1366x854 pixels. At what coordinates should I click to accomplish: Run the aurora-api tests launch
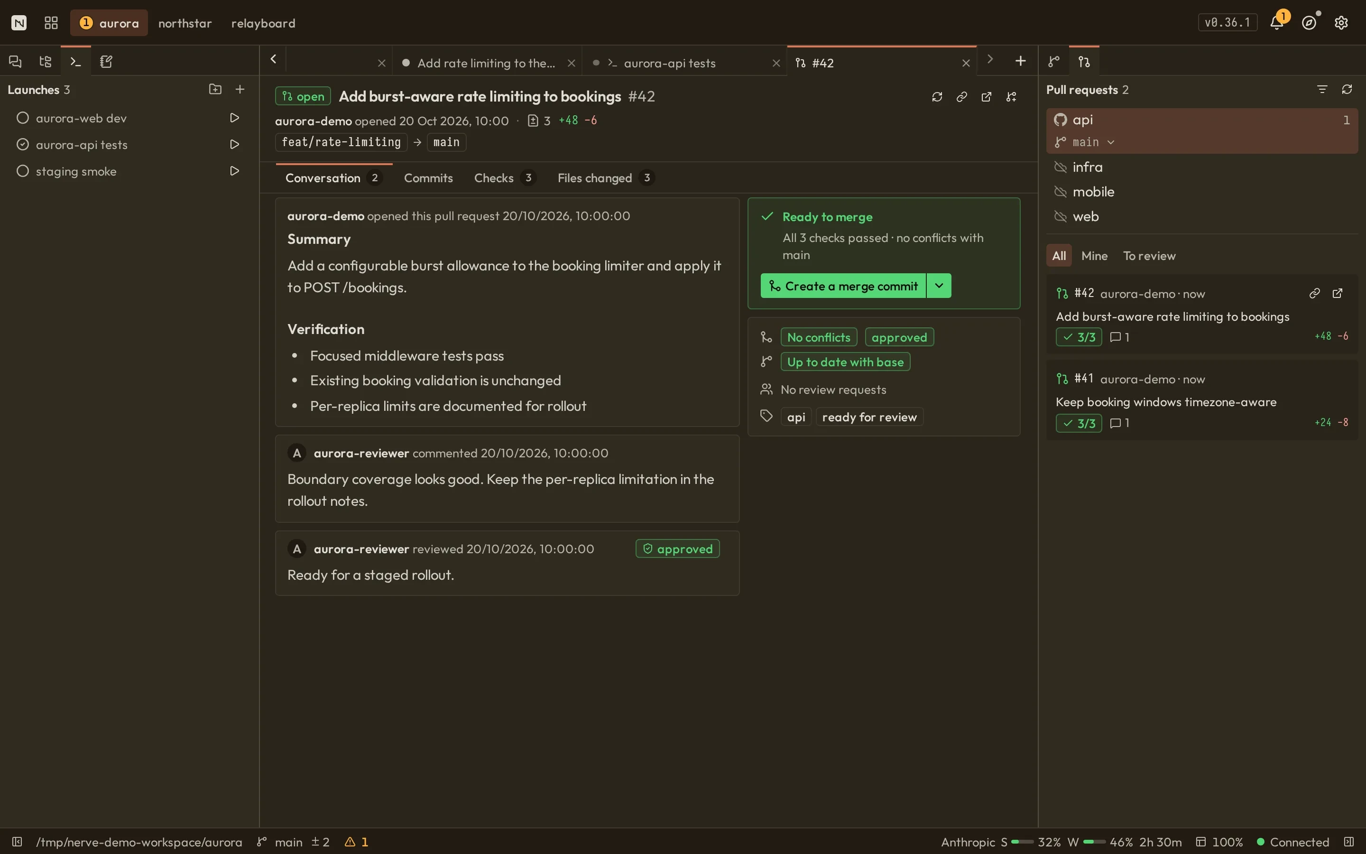(x=234, y=144)
